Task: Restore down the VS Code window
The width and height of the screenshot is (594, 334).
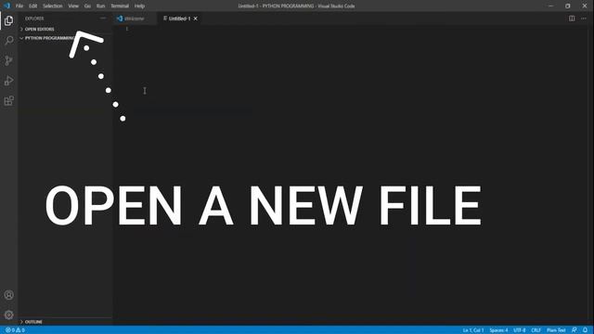Action: coord(567,6)
